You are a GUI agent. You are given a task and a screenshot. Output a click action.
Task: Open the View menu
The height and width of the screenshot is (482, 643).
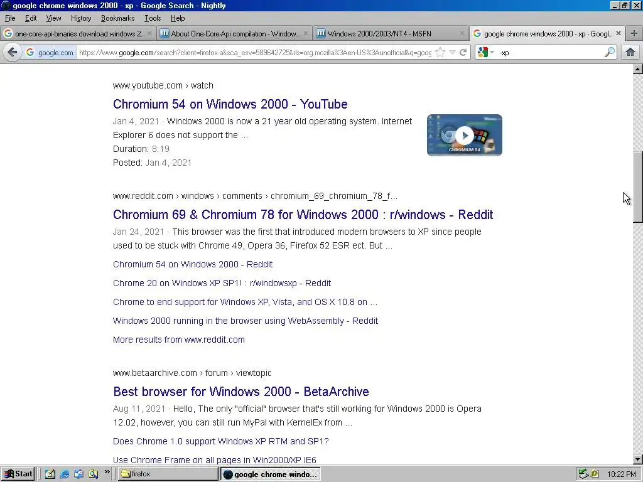(x=53, y=18)
